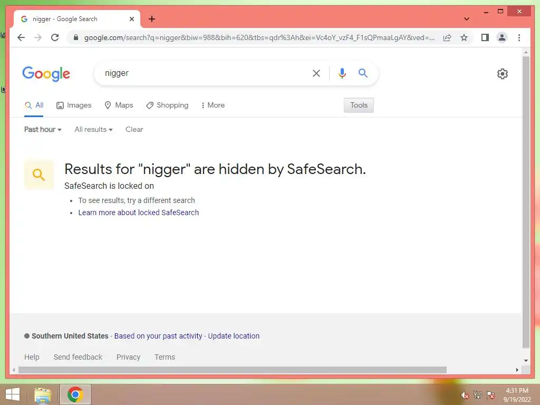Select the Chrome taskbar icon

tap(75, 394)
